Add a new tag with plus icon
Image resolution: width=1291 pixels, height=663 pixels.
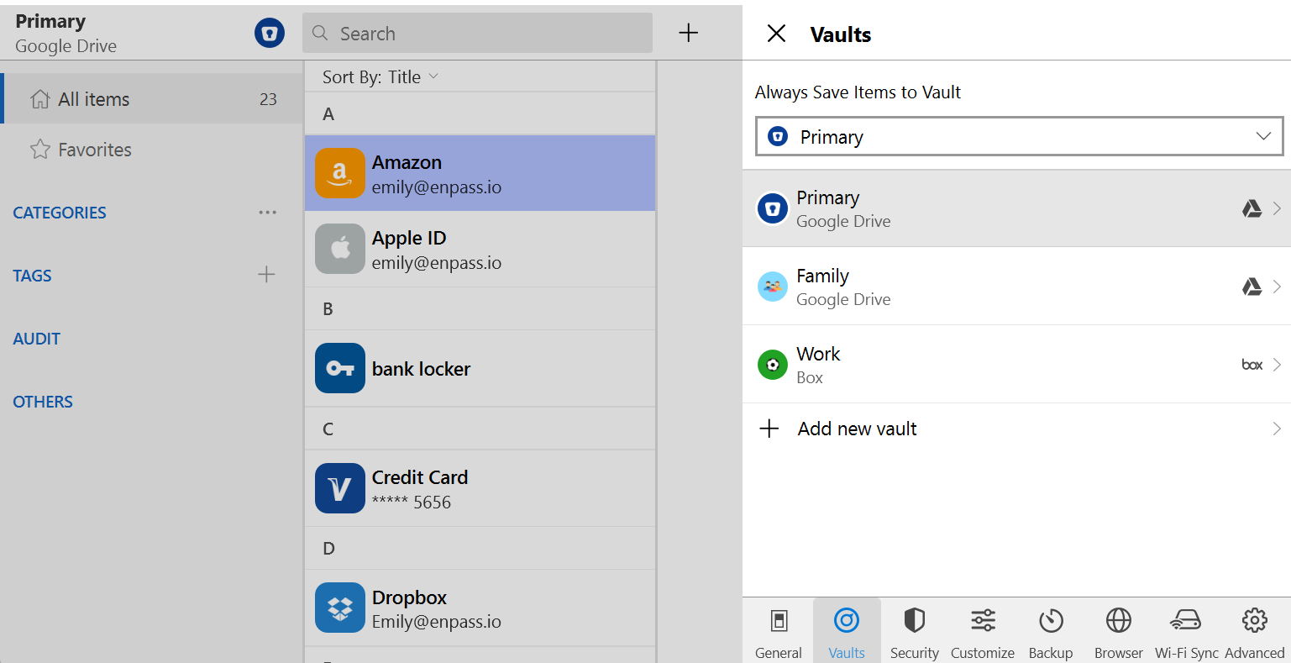point(266,274)
